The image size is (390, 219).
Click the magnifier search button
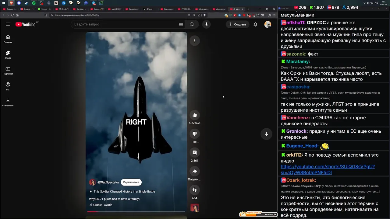tap(192, 24)
